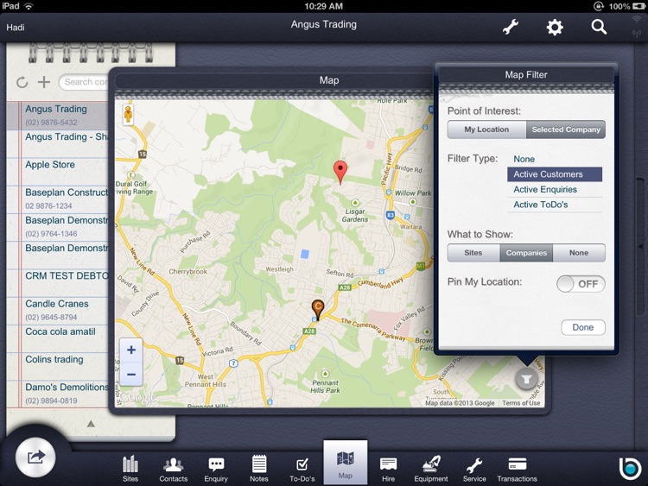The width and height of the screenshot is (648, 486).
Task: Choose Active ToDo's filter type
Action: coord(554,205)
